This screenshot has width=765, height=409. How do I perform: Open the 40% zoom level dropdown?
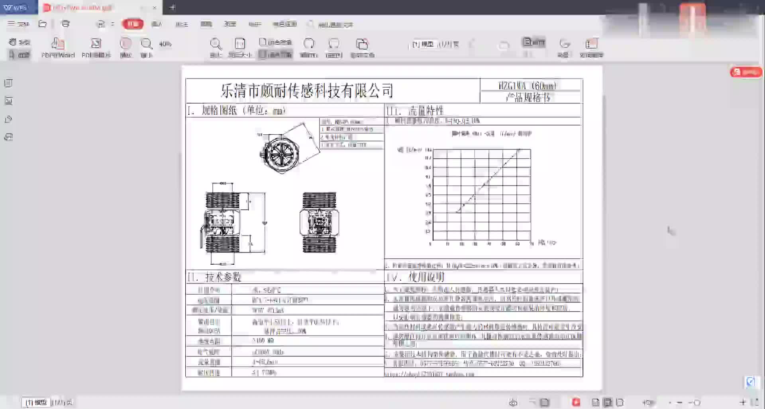click(165, 44)
